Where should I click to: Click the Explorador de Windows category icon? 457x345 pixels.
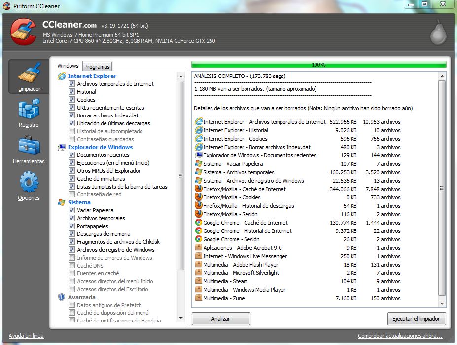[62, 147]
